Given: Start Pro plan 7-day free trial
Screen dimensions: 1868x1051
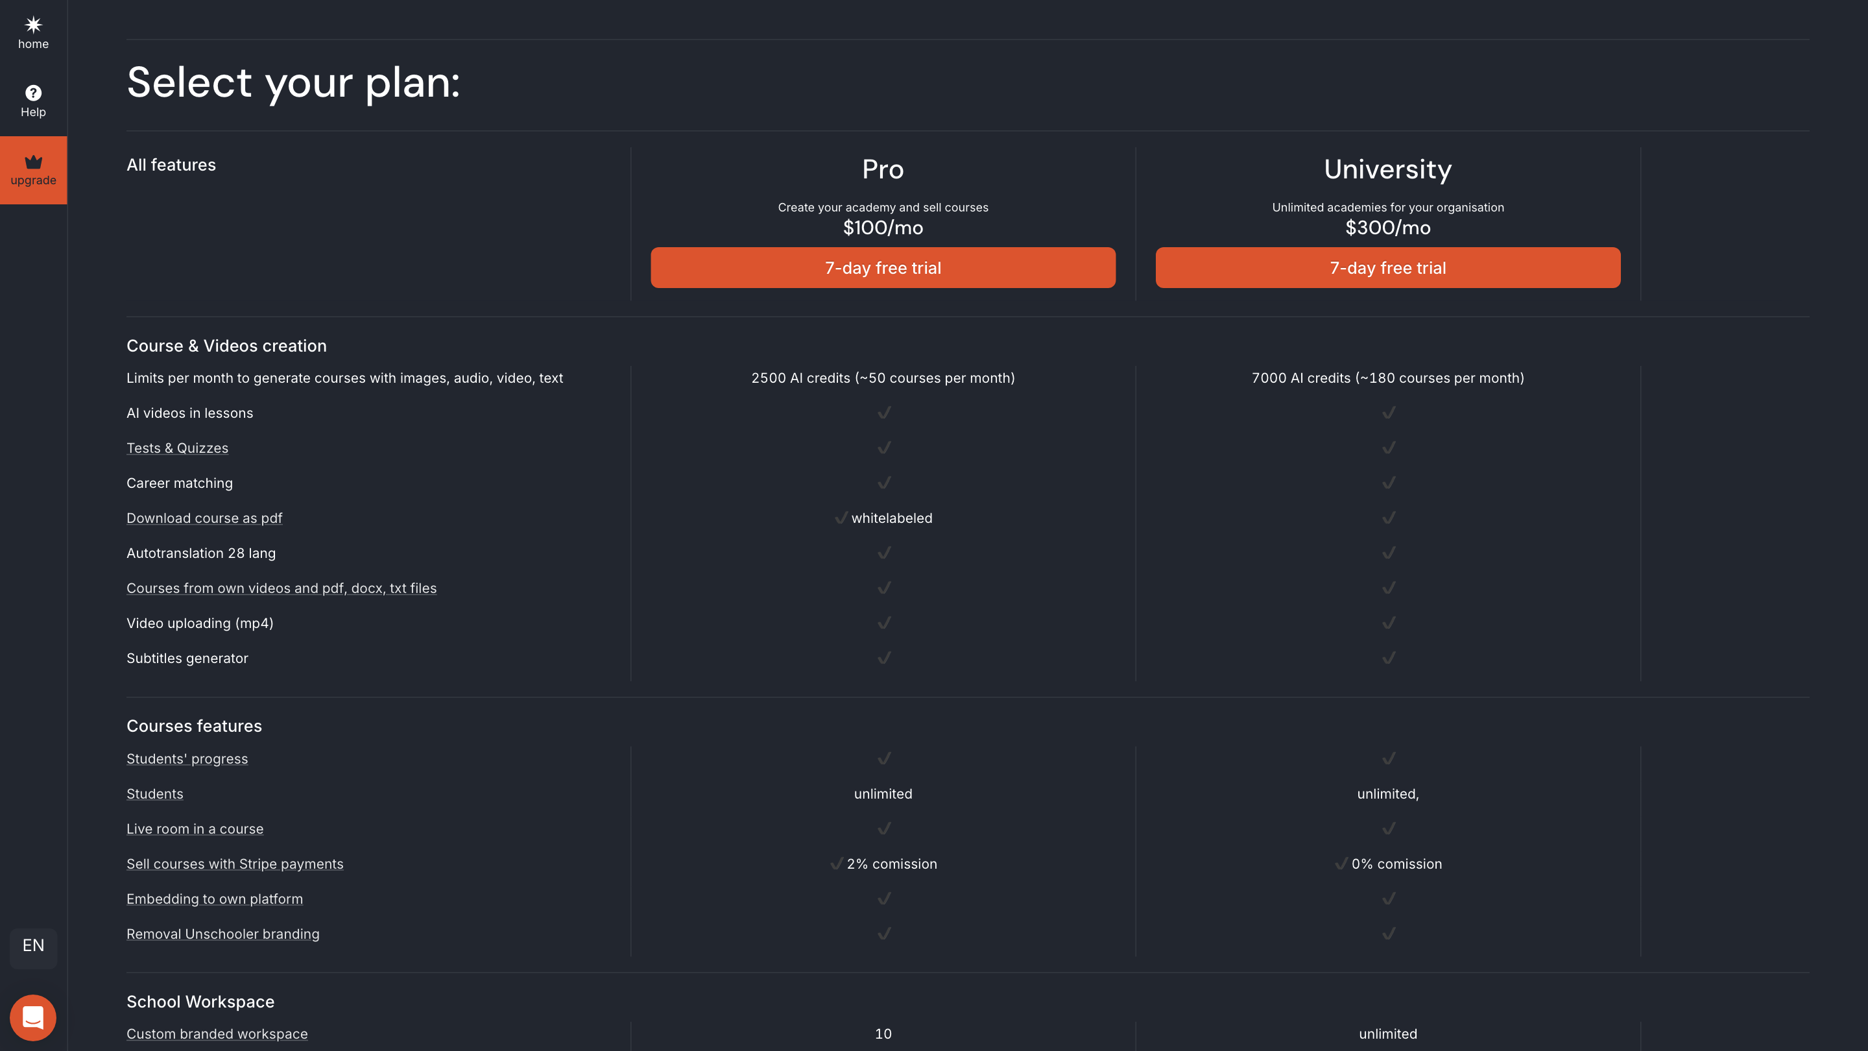Looking at the screenshot, I should (x=883, y=268).
